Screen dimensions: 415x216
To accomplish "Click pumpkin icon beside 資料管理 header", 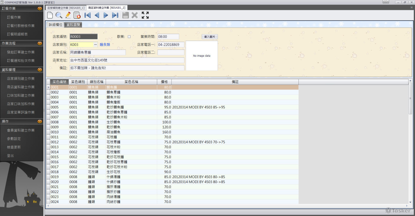I will 40,70.
